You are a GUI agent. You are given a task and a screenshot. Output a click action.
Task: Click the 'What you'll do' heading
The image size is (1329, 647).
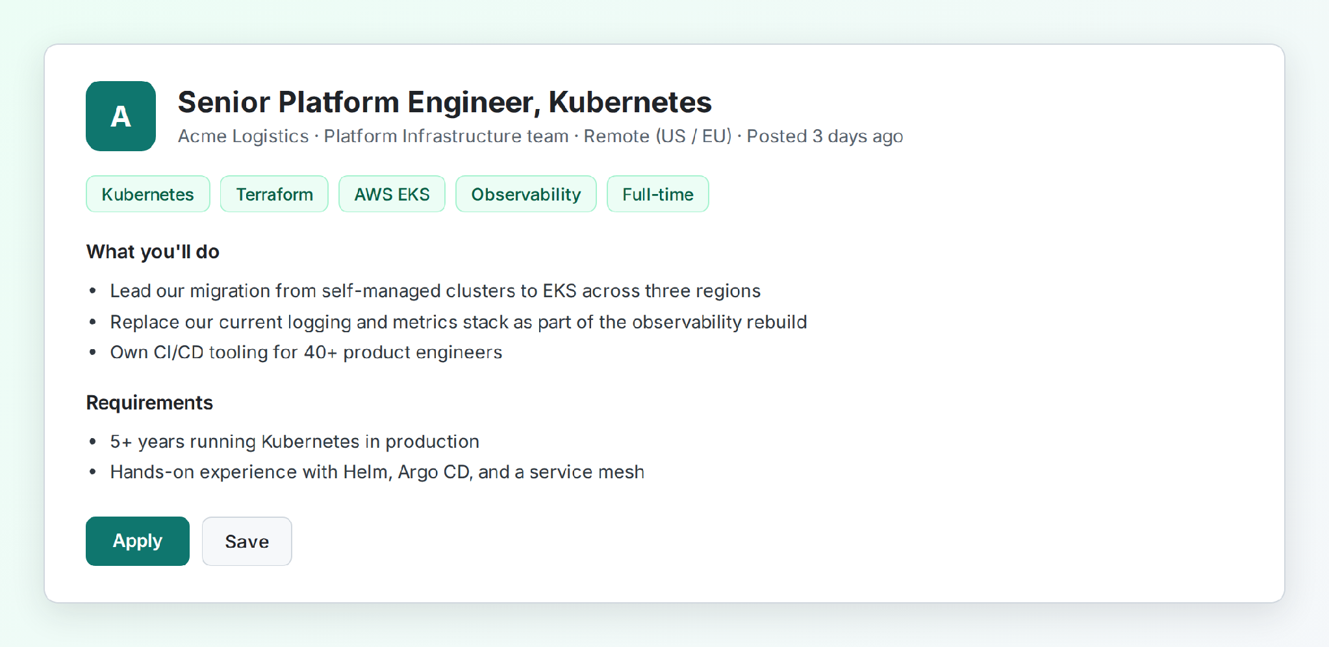click(153, 252)
